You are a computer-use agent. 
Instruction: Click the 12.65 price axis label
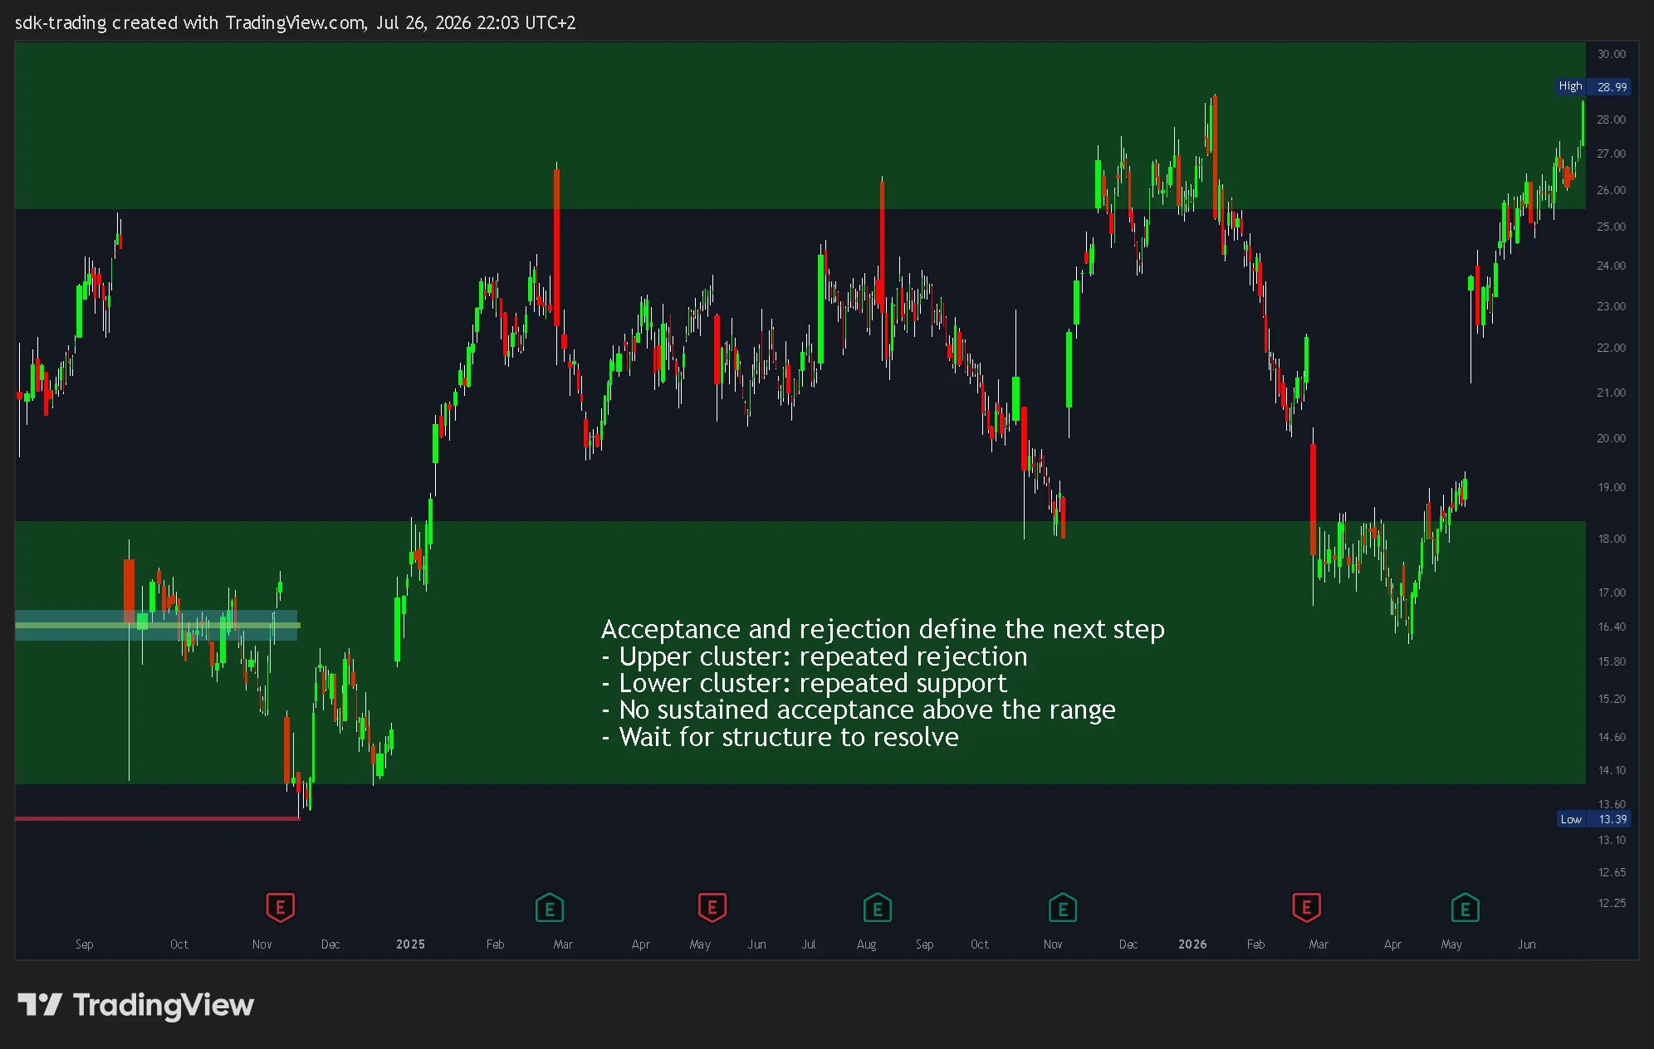(x=1612, y=872)
